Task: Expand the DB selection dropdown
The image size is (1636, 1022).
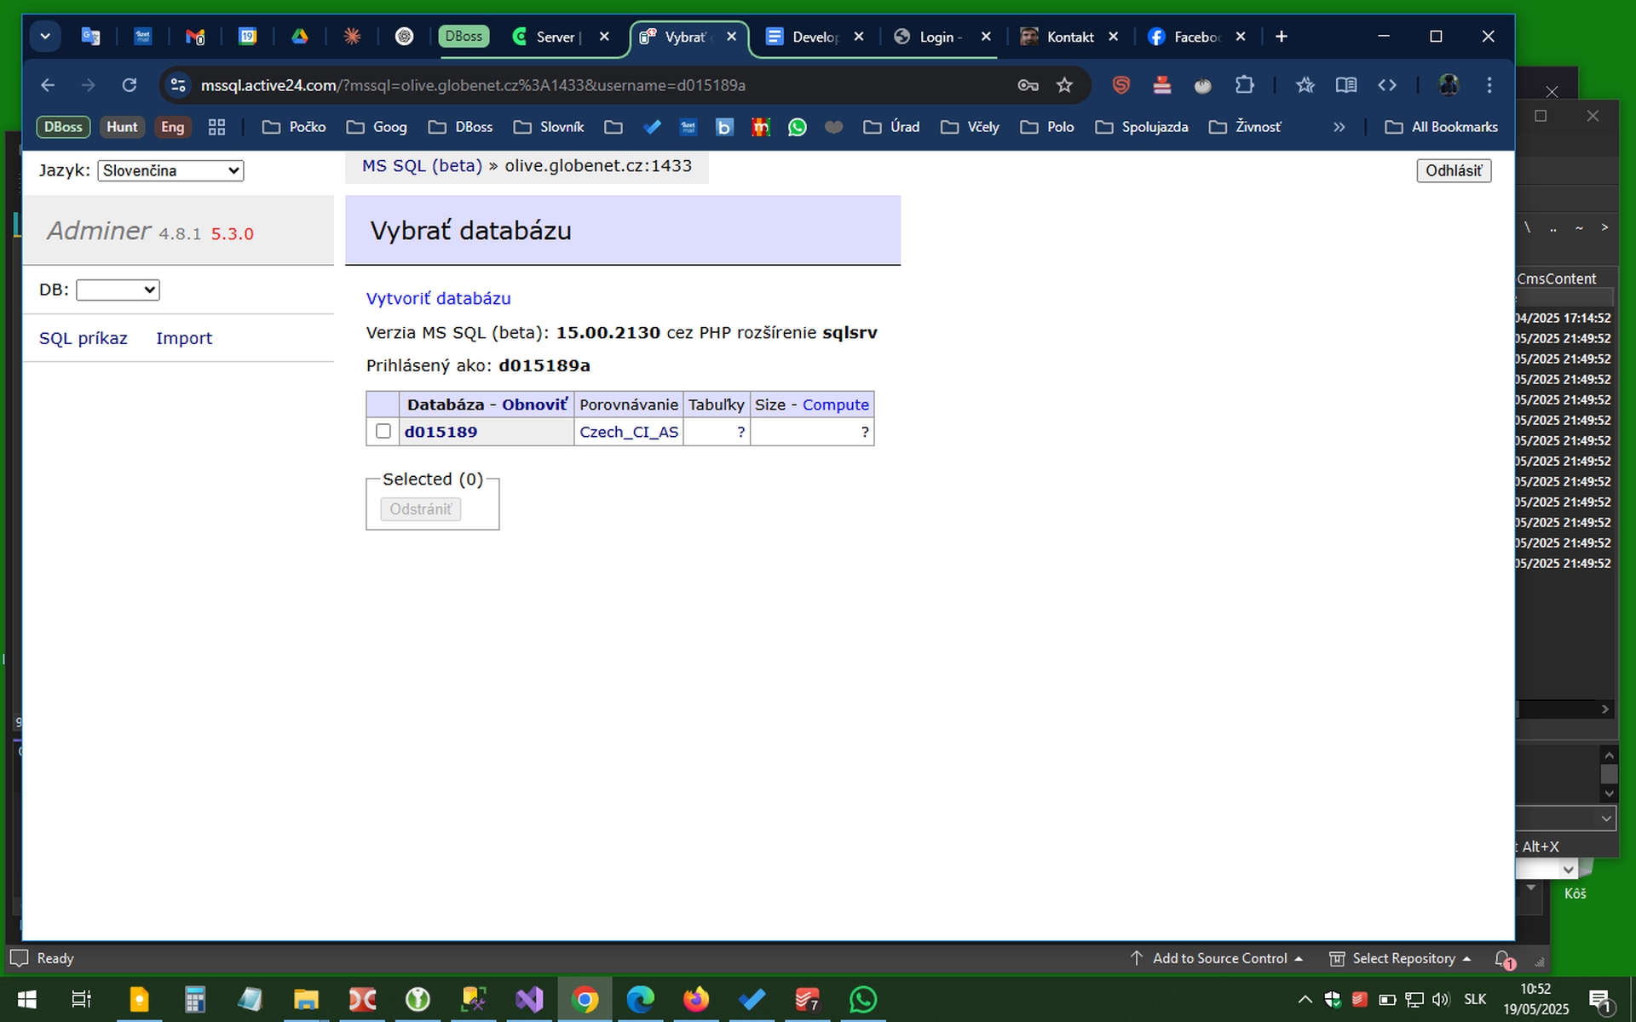Action: 118,290
